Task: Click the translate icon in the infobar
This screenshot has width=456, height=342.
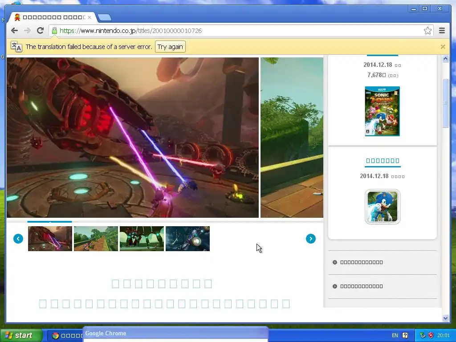Action: [16, 46]
